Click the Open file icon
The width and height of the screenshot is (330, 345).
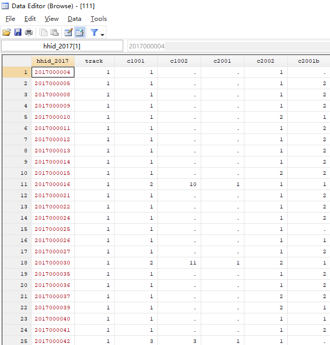click(7, 33)
